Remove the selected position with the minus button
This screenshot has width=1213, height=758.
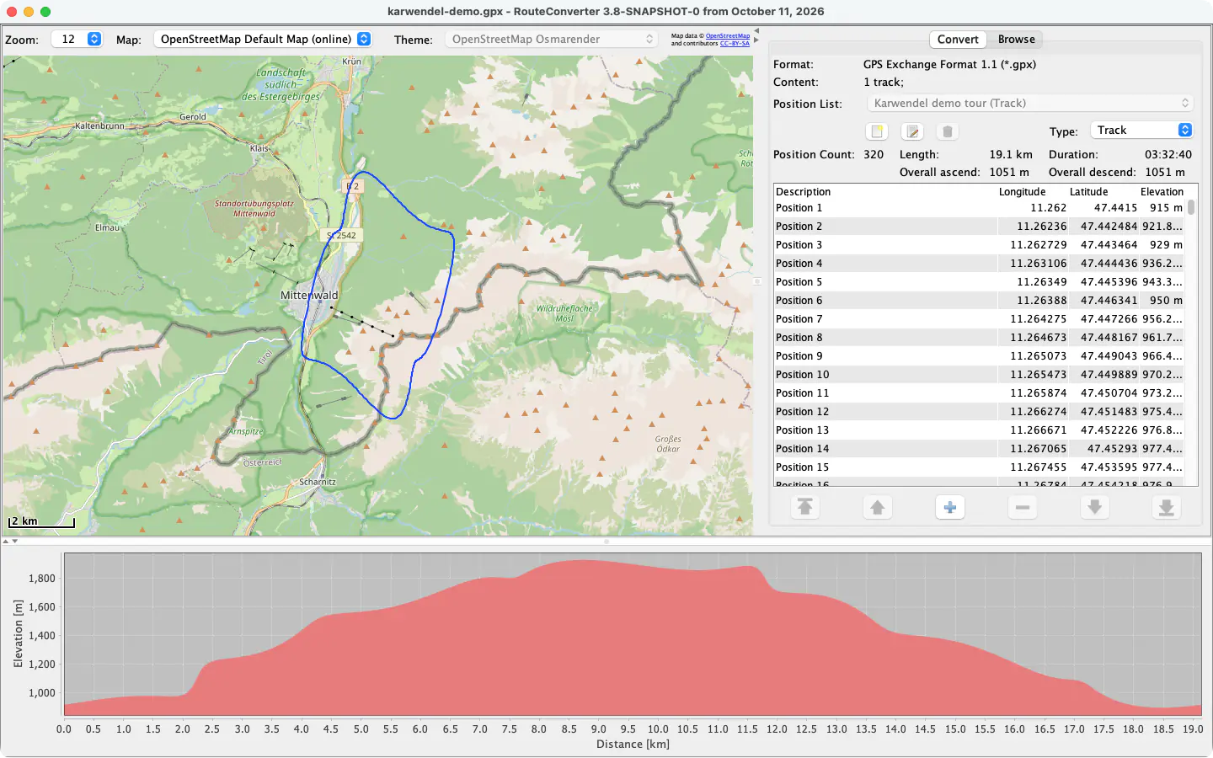(1023, 507)
